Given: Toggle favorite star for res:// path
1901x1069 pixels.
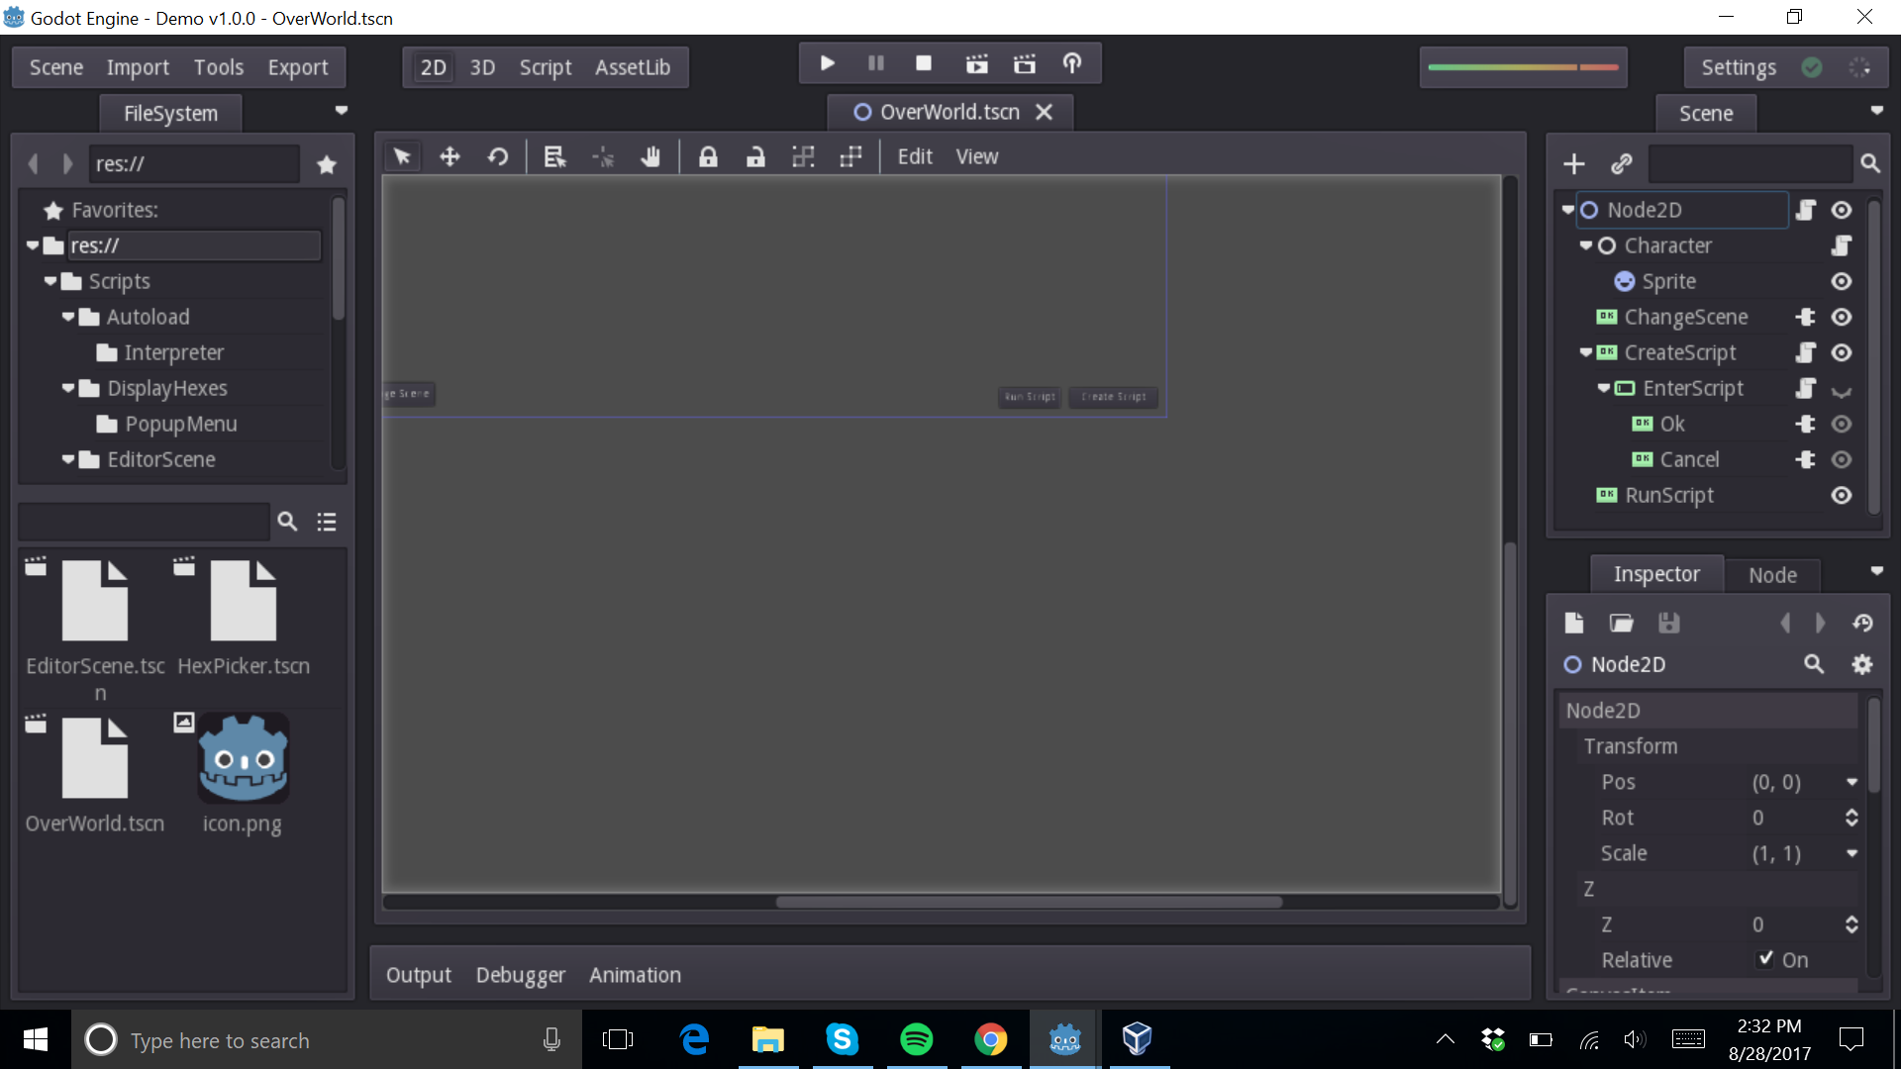Looking at the screenshot, I should coord(327,164).
